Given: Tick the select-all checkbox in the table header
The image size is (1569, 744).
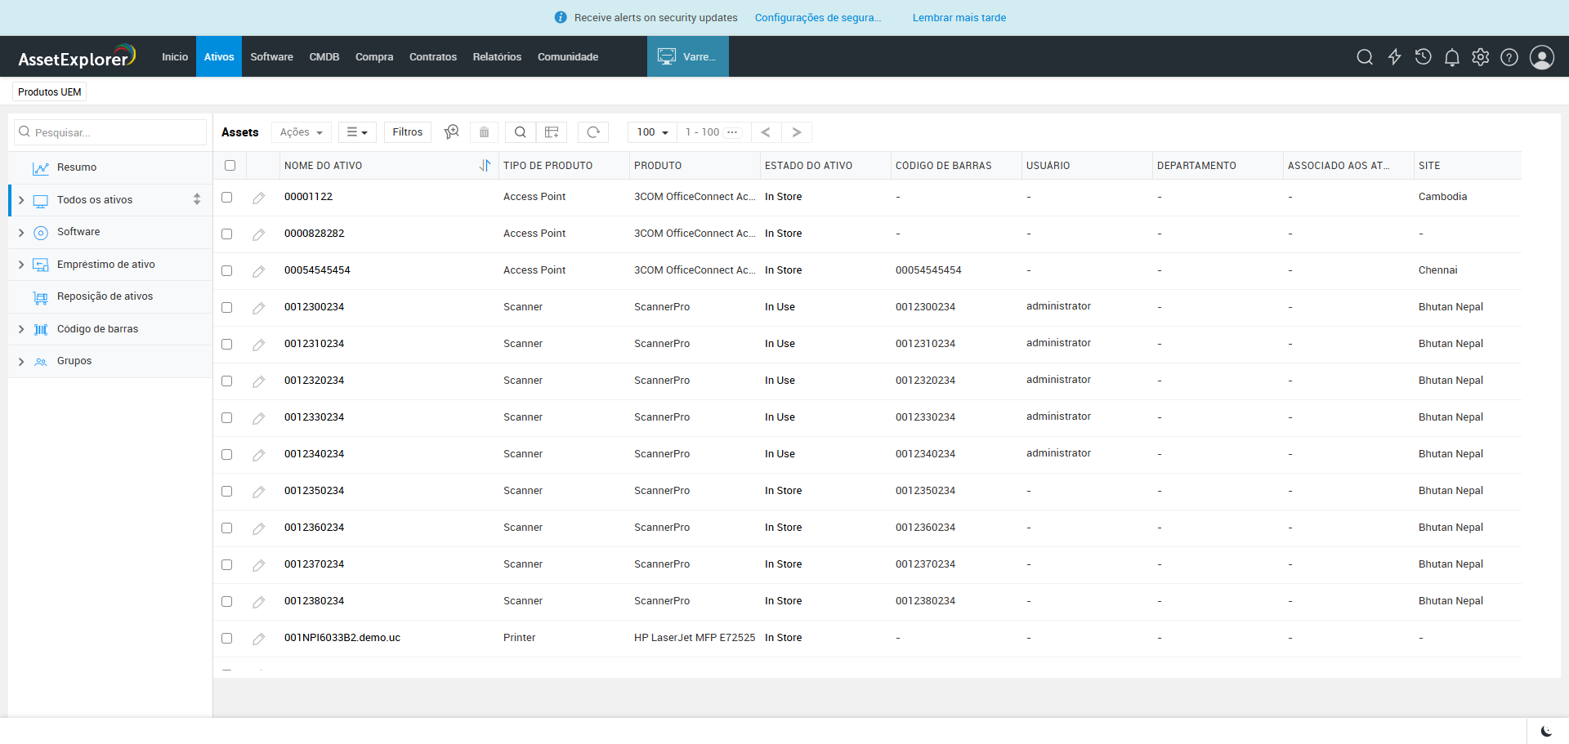Looking at the screenshot, I should click(x=230, y=166).
